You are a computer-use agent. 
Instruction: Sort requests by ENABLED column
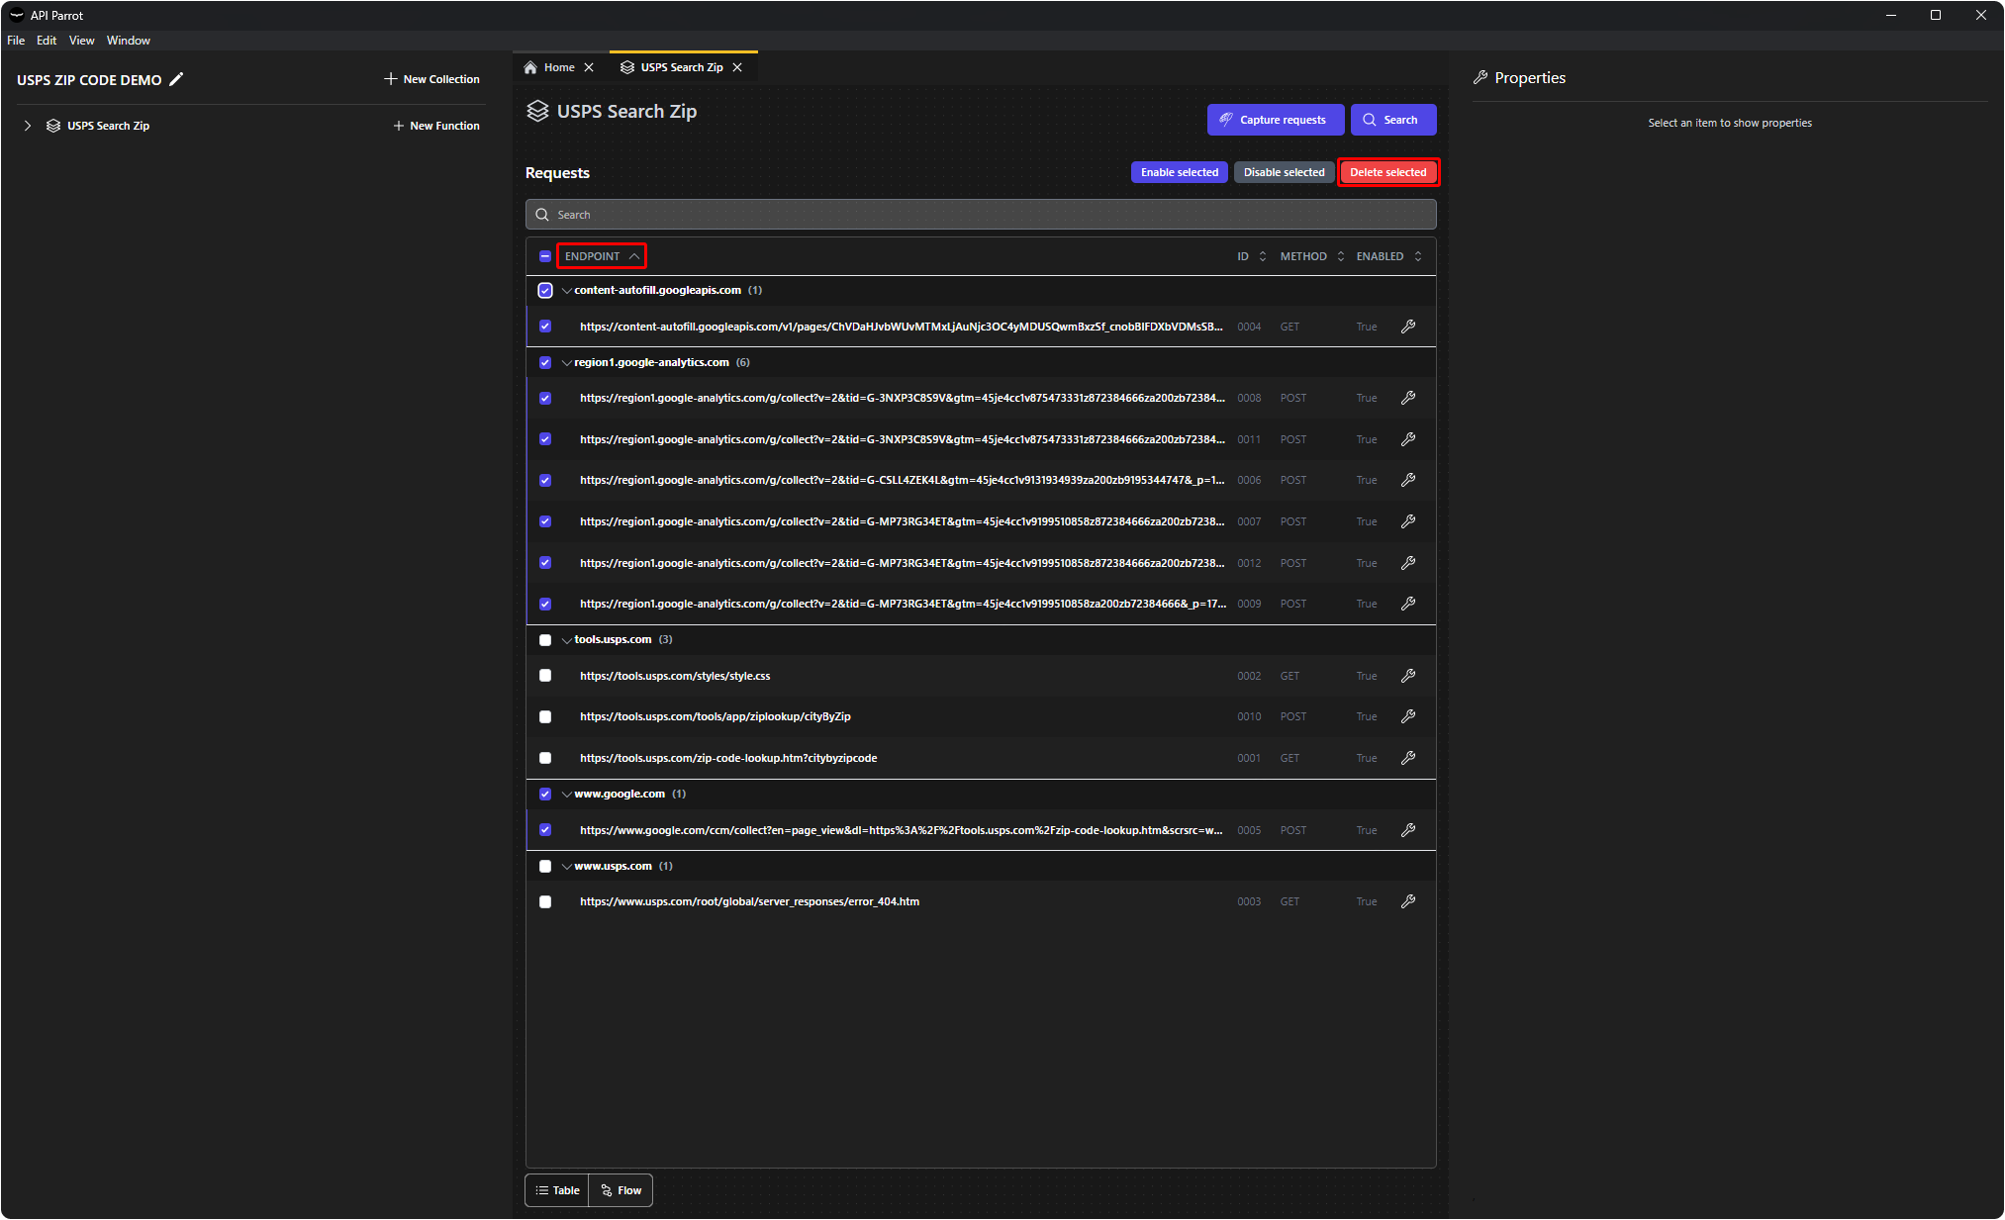tap(1388, 256)
